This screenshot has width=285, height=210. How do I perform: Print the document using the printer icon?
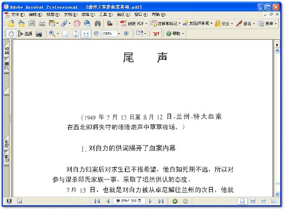tap(42, 23)
